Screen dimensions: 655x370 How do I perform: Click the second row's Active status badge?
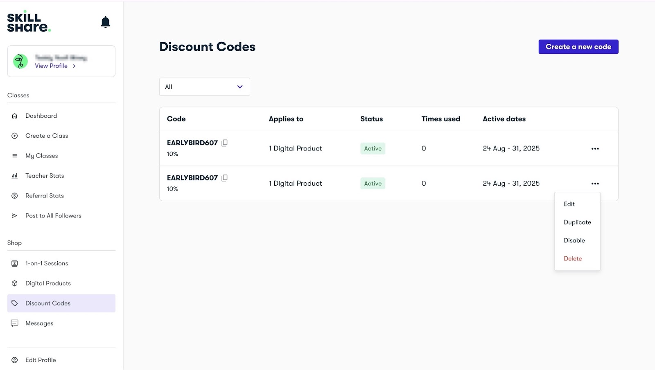pyautogui.click(x=373, y=184)
